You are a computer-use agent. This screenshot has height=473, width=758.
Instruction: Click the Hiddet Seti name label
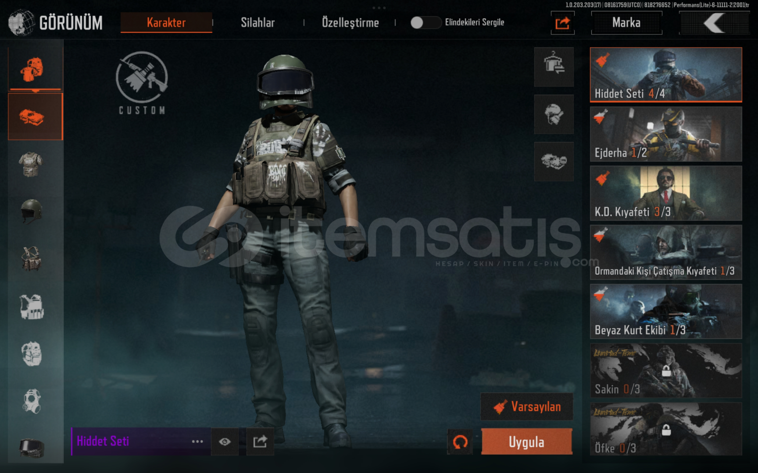click(103, 441)
